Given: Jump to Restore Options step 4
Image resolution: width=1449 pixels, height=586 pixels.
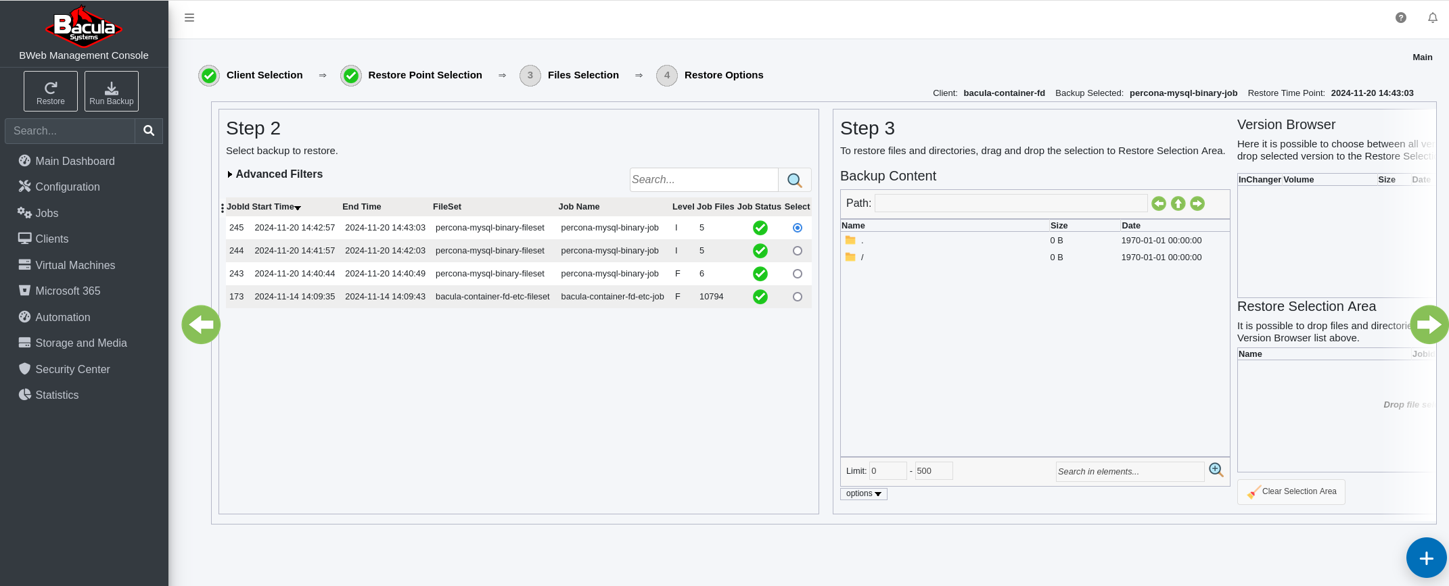Looking at the screenshot, I should 710,75.
